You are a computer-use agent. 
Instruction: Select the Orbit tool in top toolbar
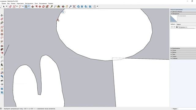pyautogui.click(x=63, y=6)
